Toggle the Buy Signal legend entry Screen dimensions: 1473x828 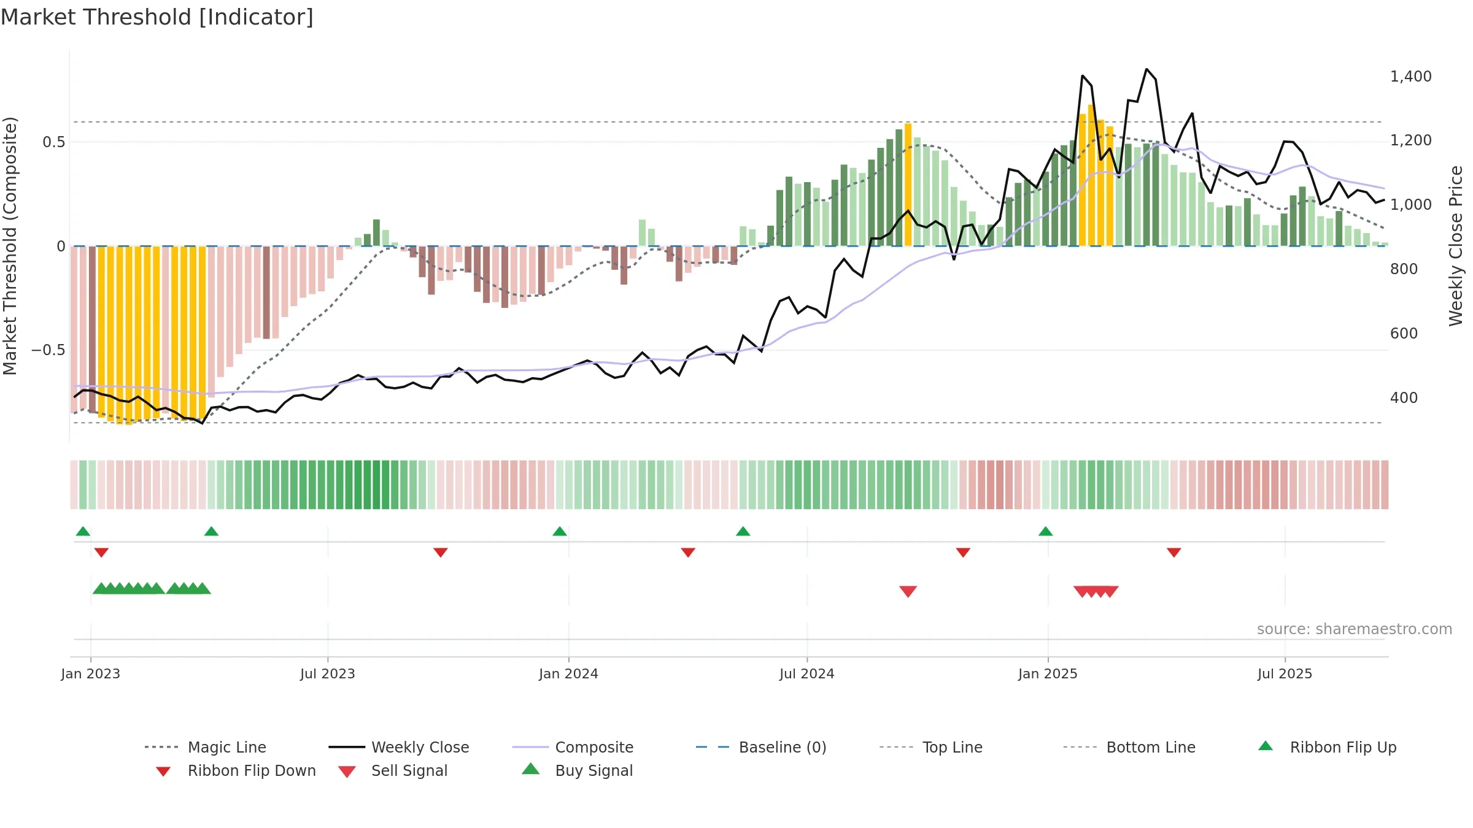coord(577,770)
